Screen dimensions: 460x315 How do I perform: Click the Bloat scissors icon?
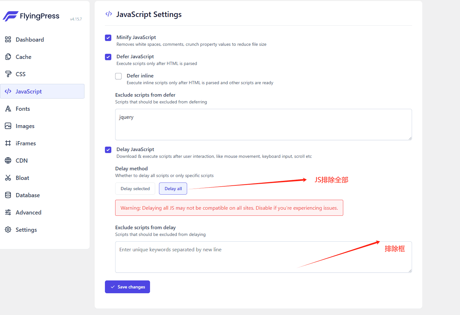[x=8, y=178]
